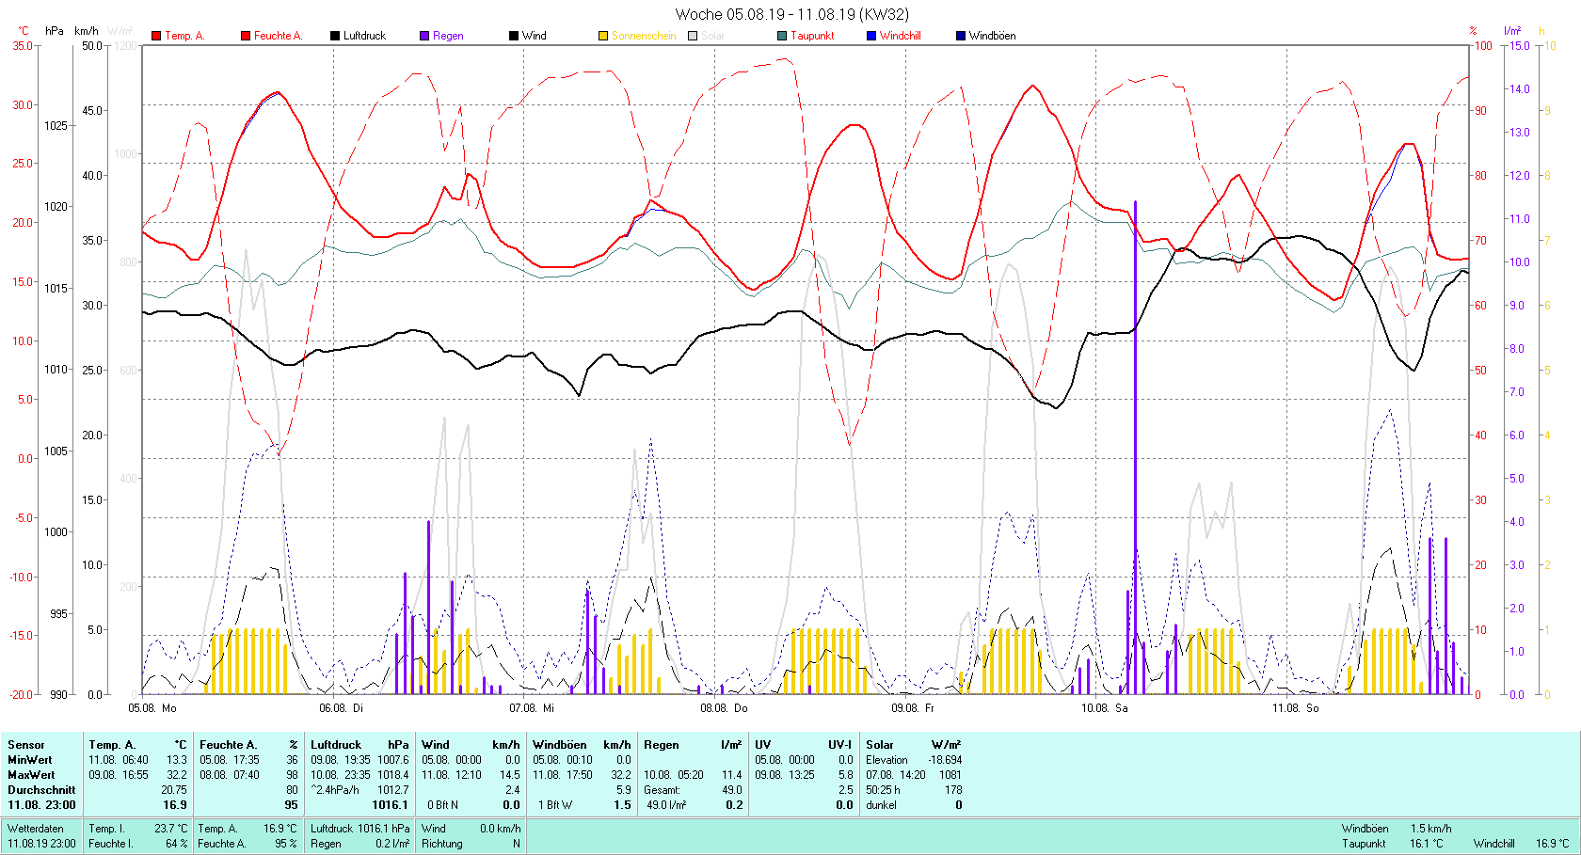The height and width of the screenshot is (855, 1581).
Task: Select the yellow Sonnenschein legend swatch
Action: point(603,36)
